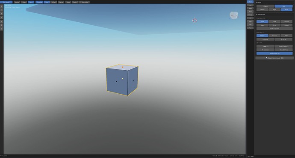Set orientation to Local

(x=274, y=22)
